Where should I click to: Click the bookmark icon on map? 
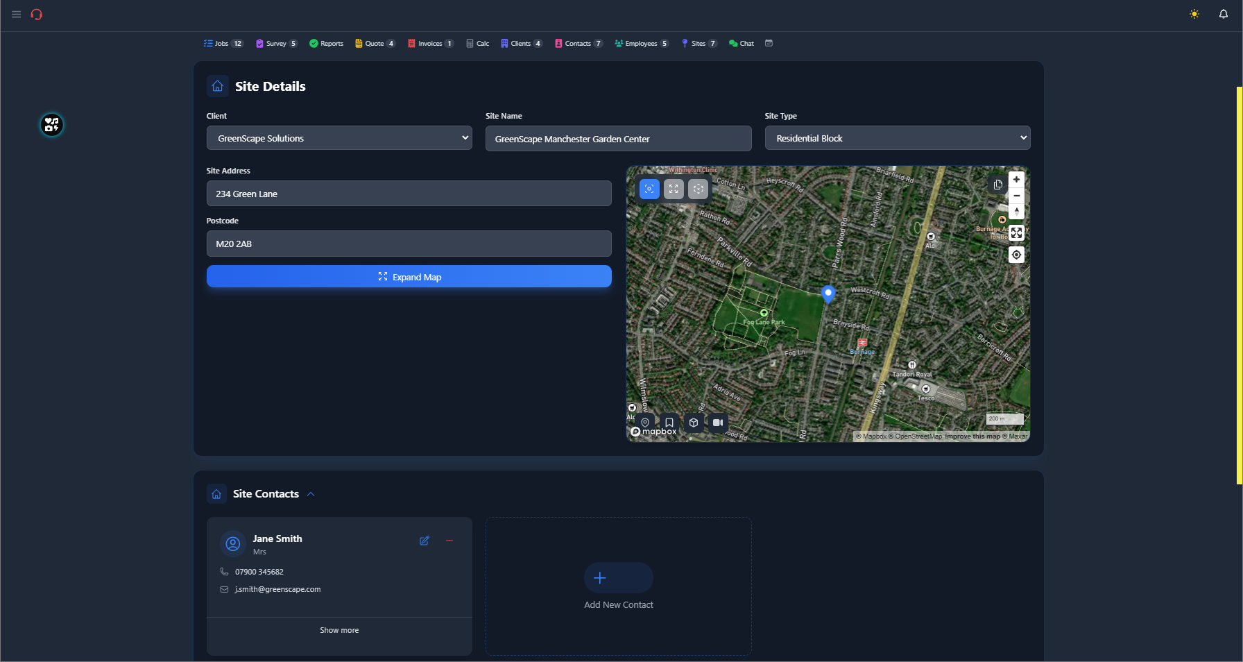coord(669,423)
